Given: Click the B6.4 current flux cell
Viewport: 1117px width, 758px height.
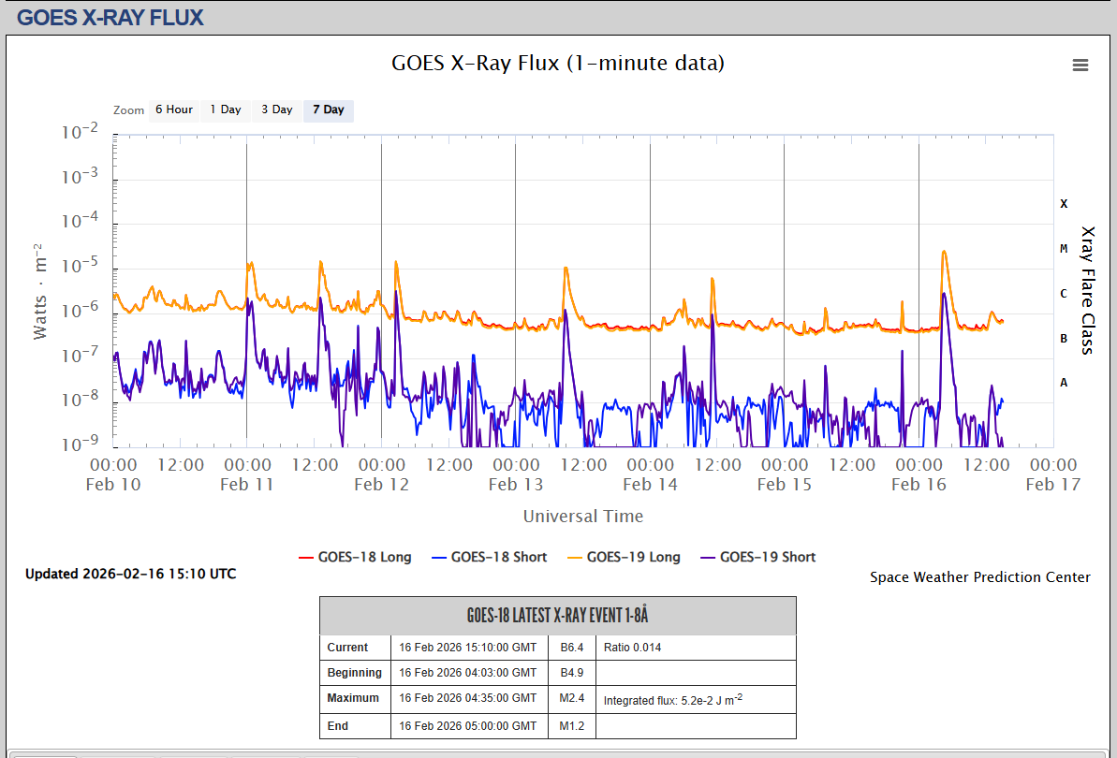Looking at the screenshot, I should (x=571, y=648).
